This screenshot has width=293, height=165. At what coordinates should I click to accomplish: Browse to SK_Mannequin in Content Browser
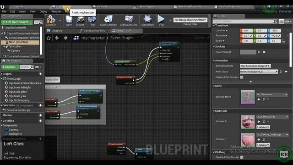[x=264, y=99]
